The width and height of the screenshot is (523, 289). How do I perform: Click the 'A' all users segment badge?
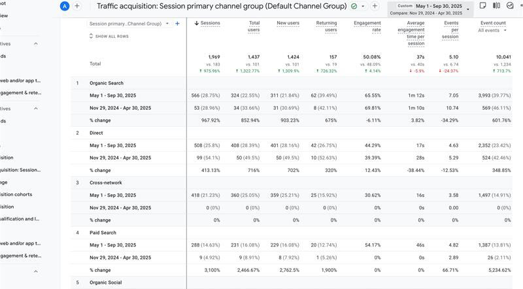(64, 6)
